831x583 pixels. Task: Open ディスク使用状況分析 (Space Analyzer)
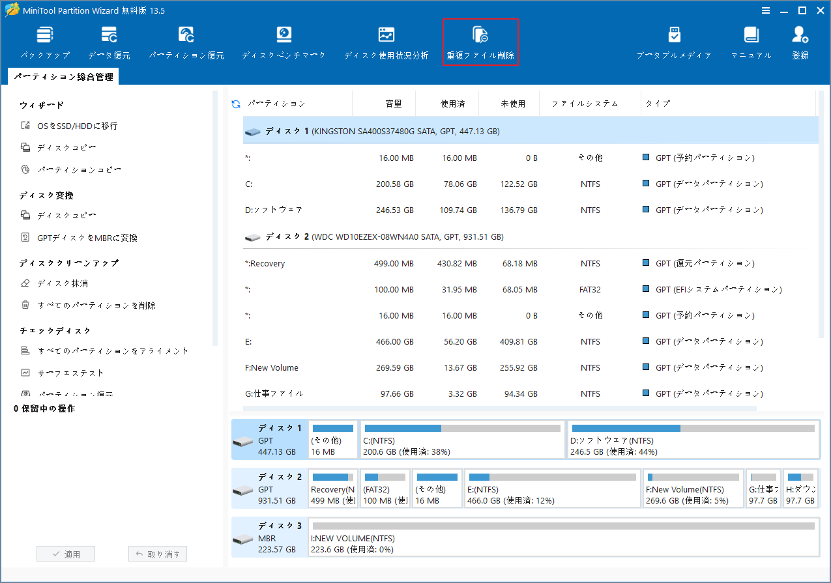pos(386,40)
